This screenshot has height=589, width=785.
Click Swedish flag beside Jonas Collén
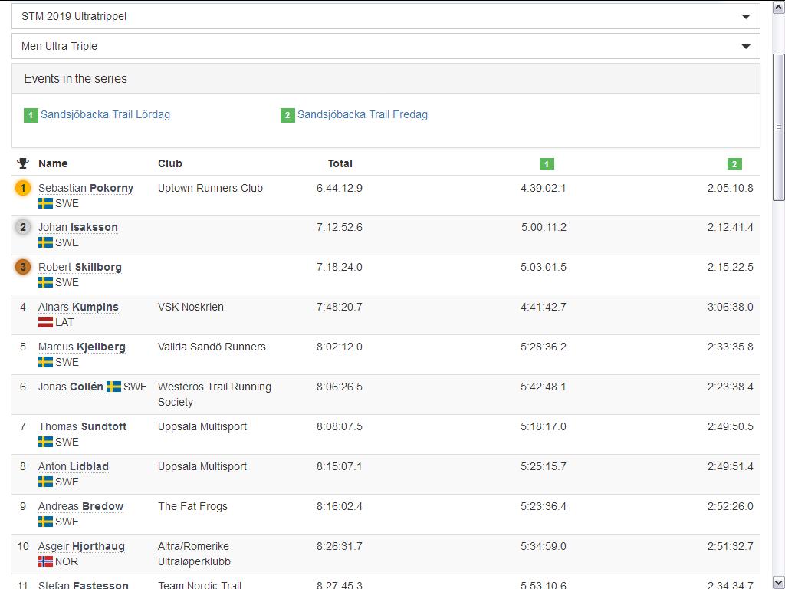point(113,387)
